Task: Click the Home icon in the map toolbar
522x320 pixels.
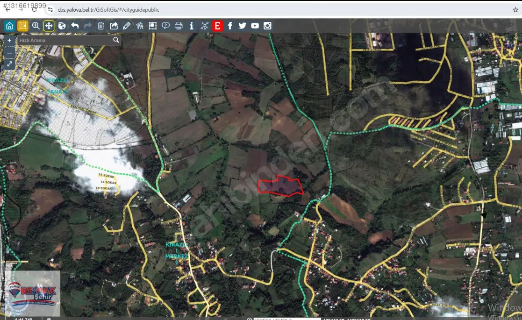Action: [x=9, y=26]
